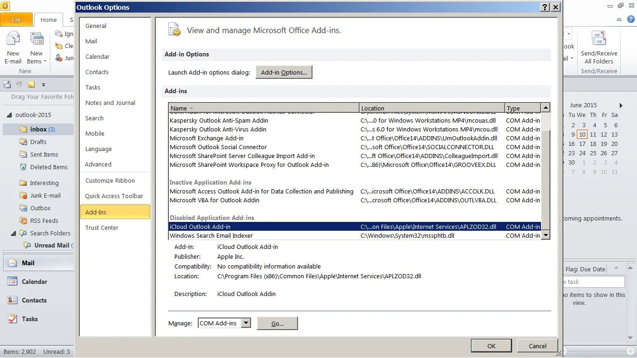Click the add-ins list scroll down arrow

pyautogui.click(x=545, y=235)
